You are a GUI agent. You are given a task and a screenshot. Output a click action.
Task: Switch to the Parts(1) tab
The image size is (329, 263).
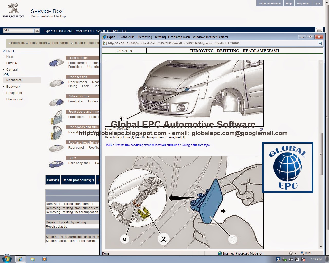tap(53, 180)
